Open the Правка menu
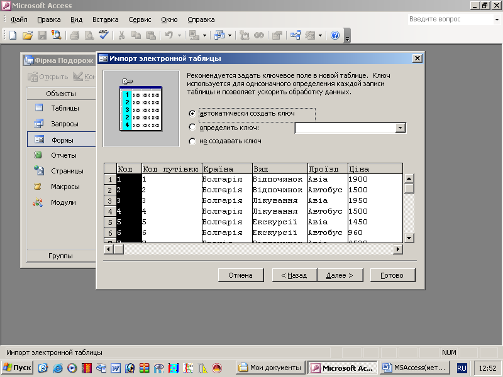Screen dimensions: 503x377 tap(49, 19)
